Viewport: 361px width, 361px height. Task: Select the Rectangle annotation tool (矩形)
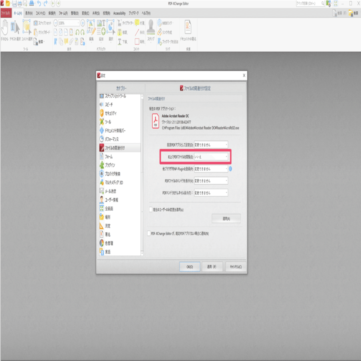tap(139, 41)
